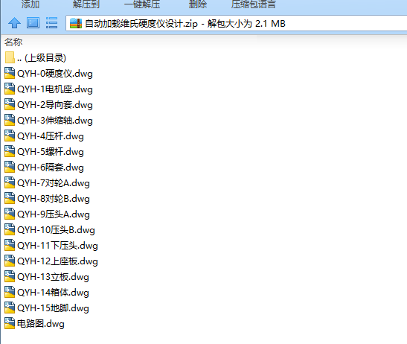This screenshot has width=407, height=344.
Task: Click the icon of QYH-14箱体.dwg
Action: coord(10,292)
